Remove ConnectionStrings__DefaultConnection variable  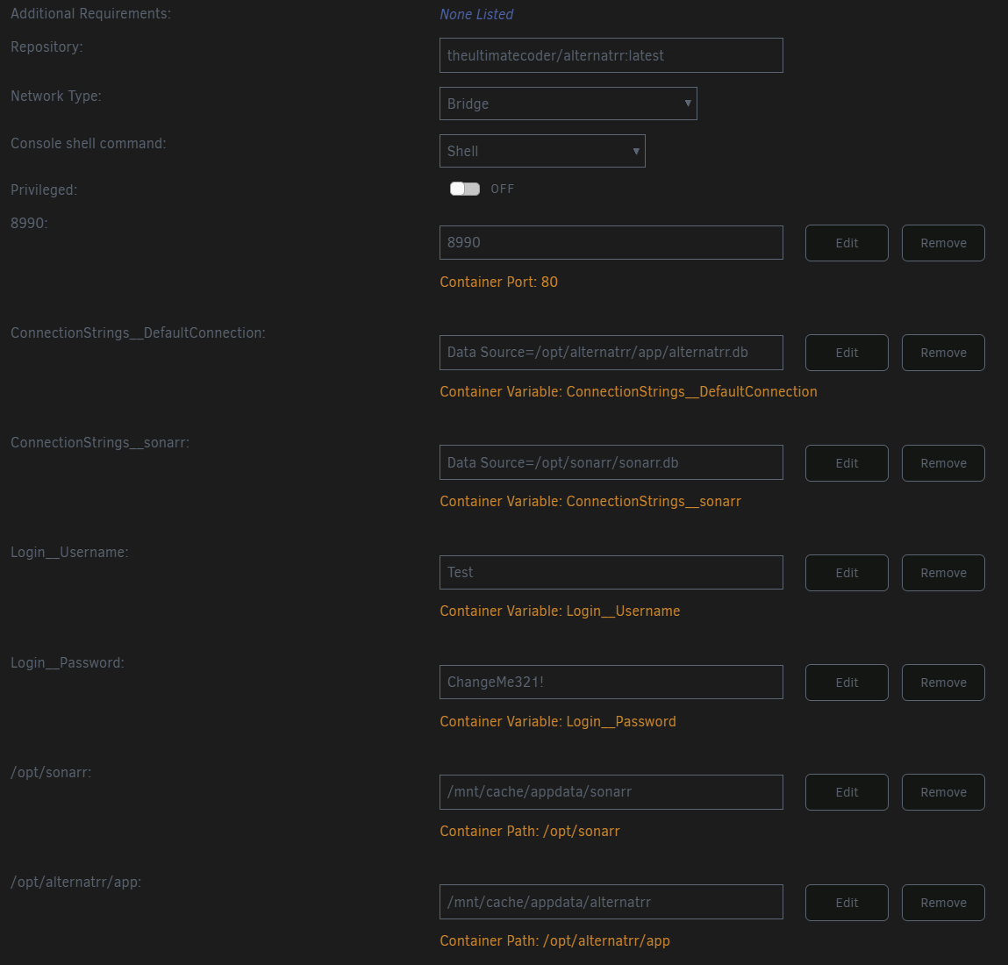(943, 353)
